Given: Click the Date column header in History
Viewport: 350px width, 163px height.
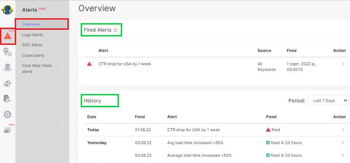Looking at the screenshot, I should pyautogui.click(x=92, y=117).
